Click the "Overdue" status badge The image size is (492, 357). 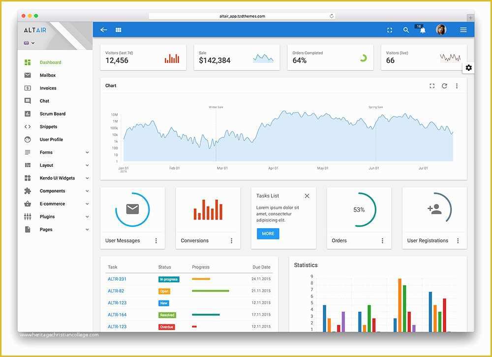pyautogui.click(x=167, y=327)
